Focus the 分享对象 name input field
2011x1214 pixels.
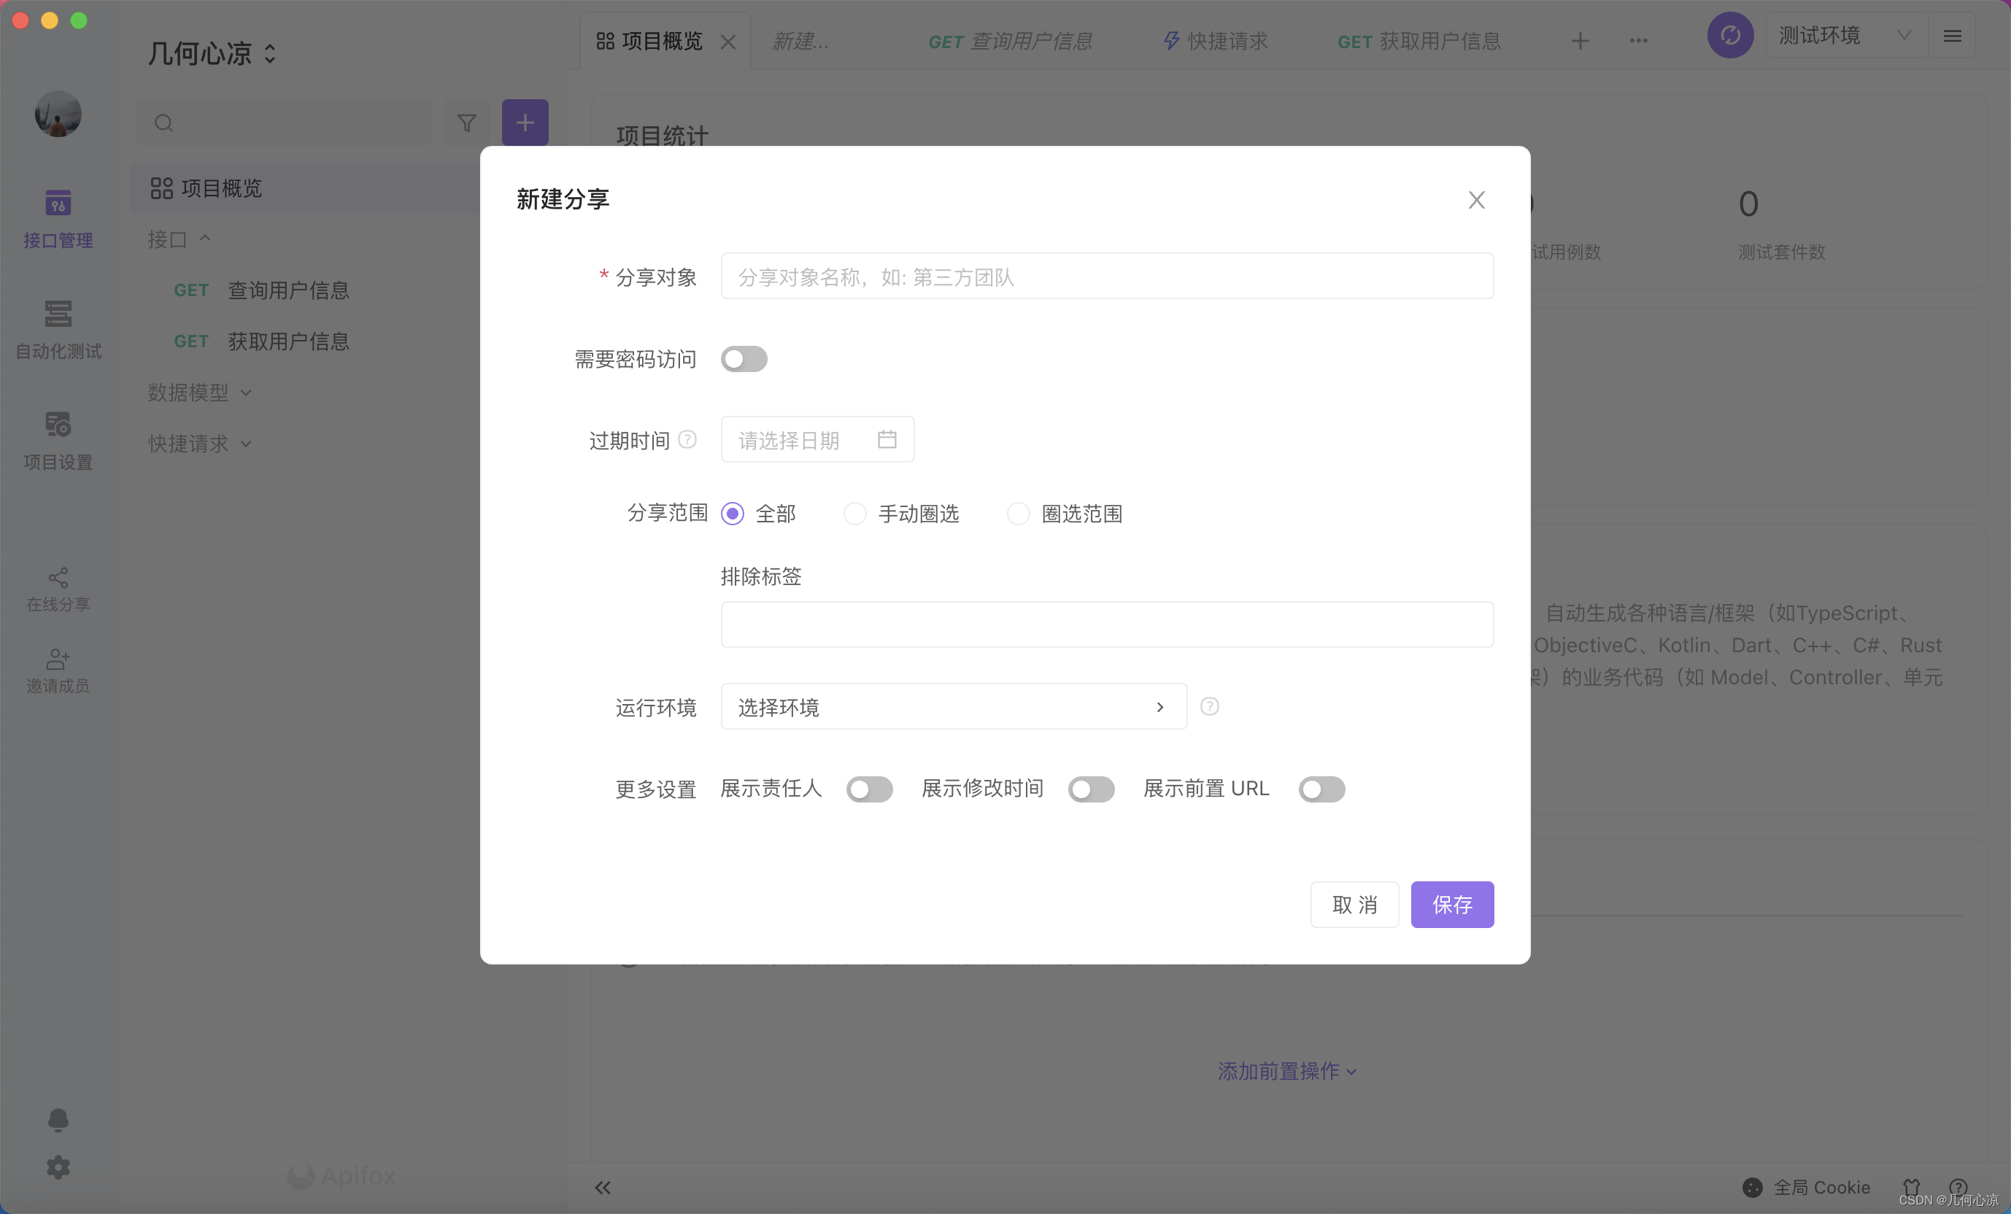(1107, 277)
